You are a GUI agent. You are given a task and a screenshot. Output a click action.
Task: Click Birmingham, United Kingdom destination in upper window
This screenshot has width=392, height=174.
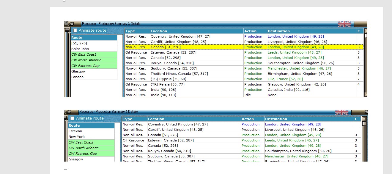312,74
